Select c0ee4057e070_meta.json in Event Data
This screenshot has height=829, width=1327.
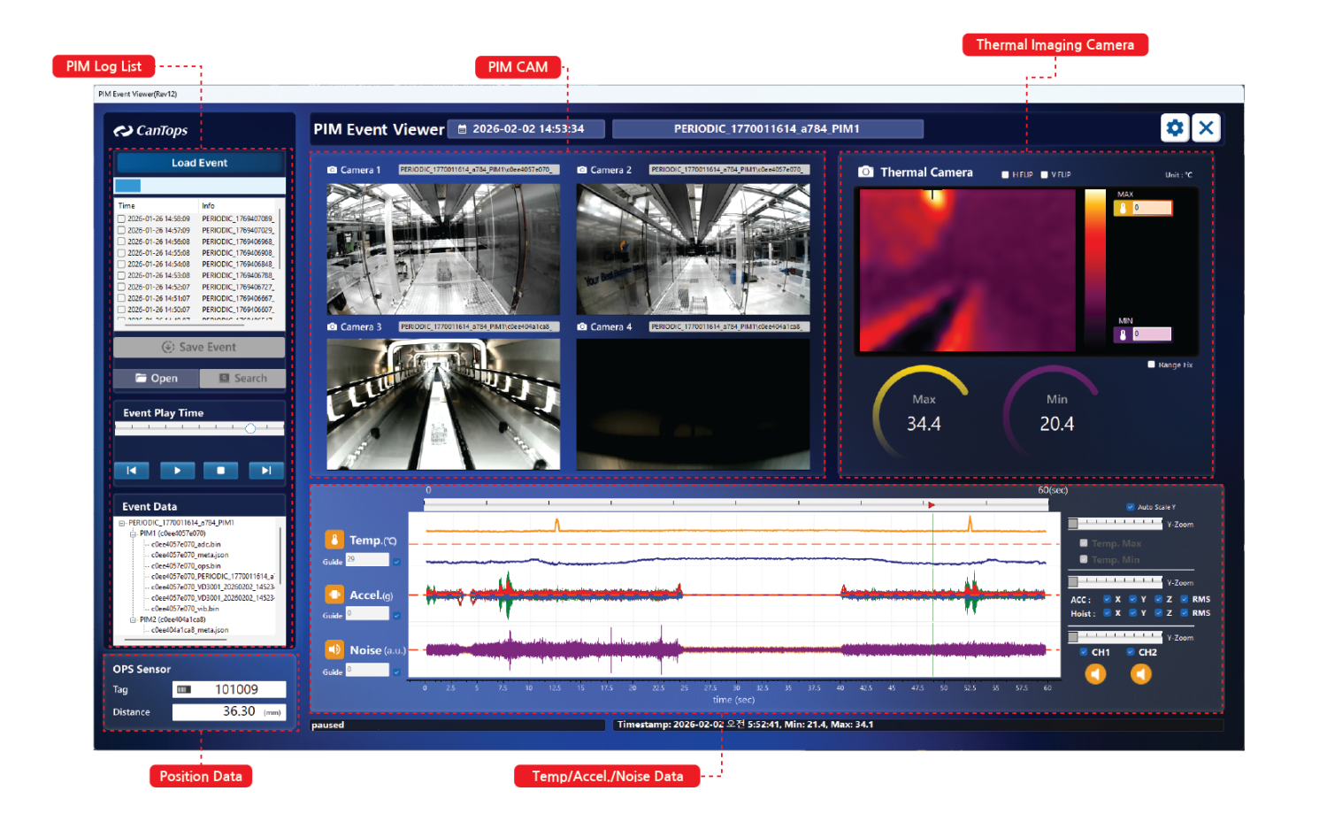[189, 556]
